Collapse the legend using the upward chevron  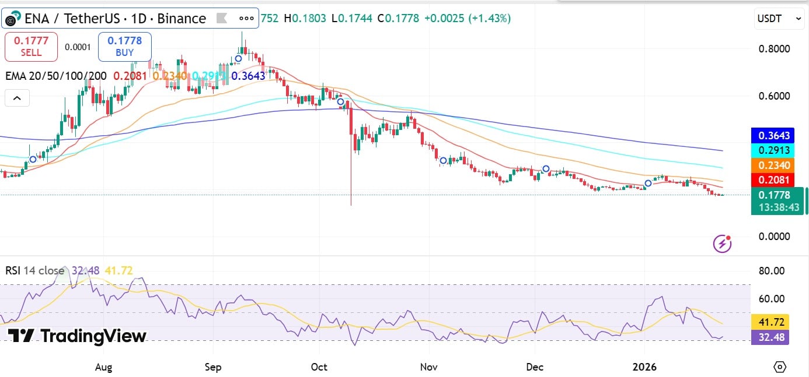17,97
